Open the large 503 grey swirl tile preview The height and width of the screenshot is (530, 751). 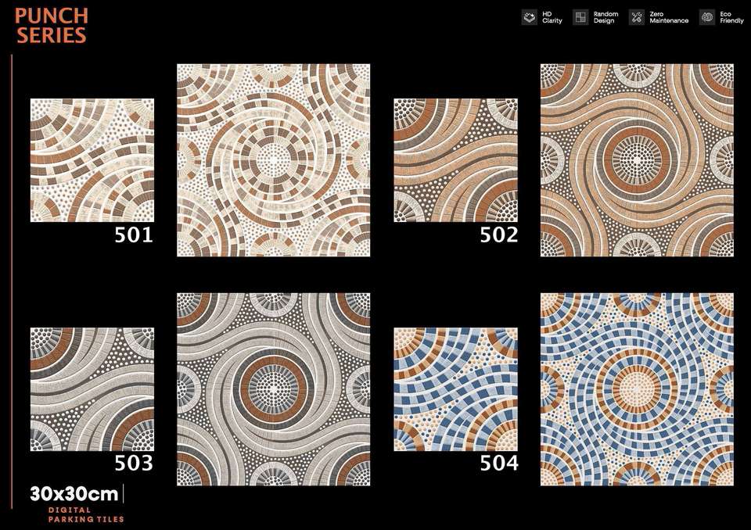coord(274,389)
